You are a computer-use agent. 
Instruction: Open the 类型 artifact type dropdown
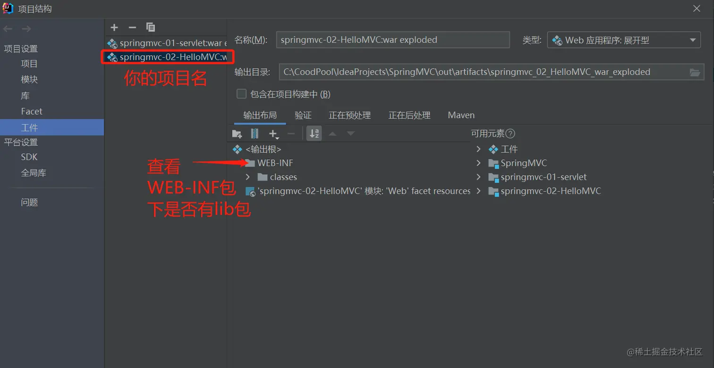coord(624,40)
